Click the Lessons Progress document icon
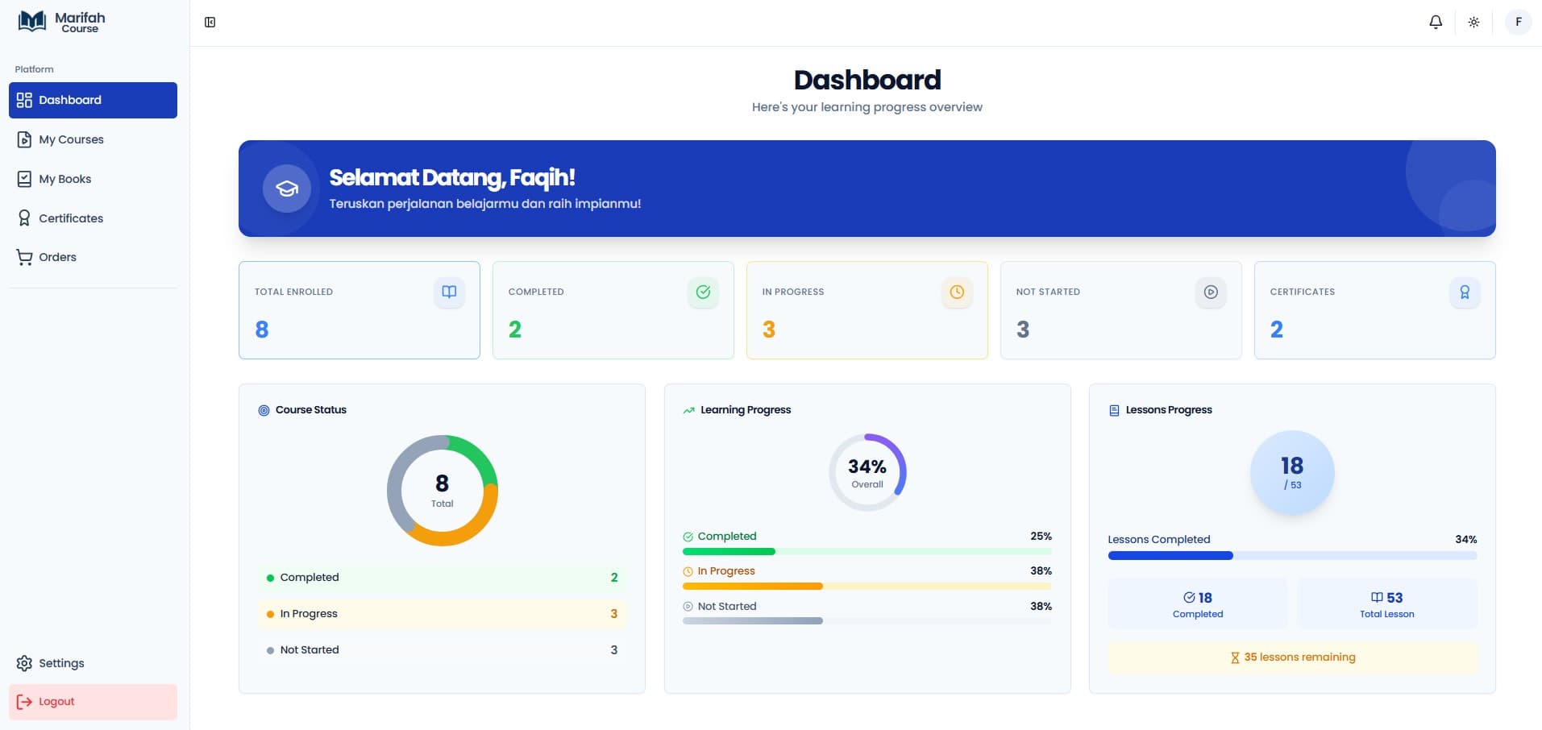The image size is (1542, 730). click(x=1114, y=410)
